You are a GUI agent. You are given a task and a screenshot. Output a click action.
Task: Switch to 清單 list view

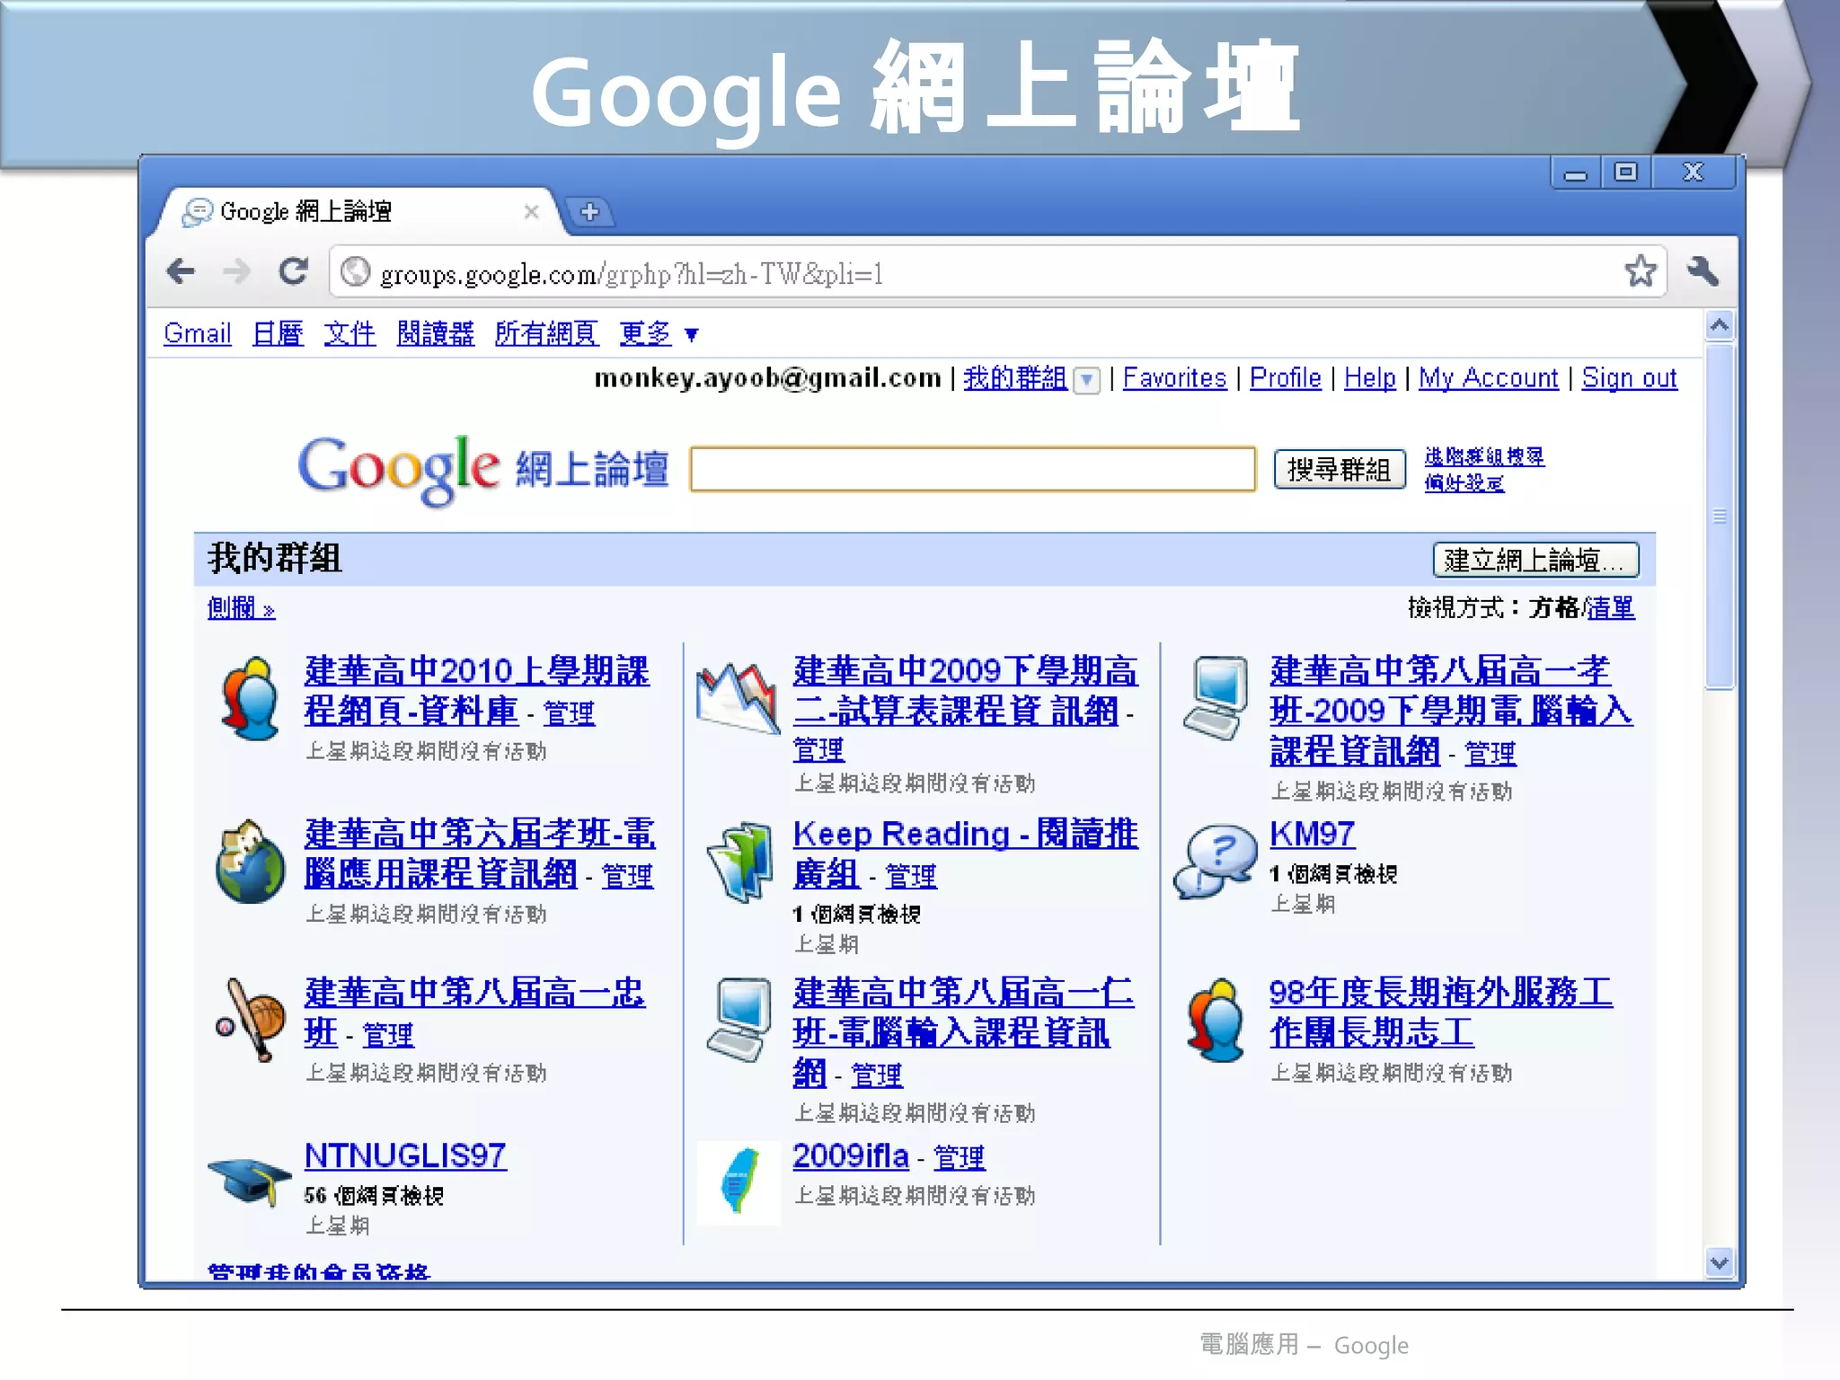tap(1611, 608)
